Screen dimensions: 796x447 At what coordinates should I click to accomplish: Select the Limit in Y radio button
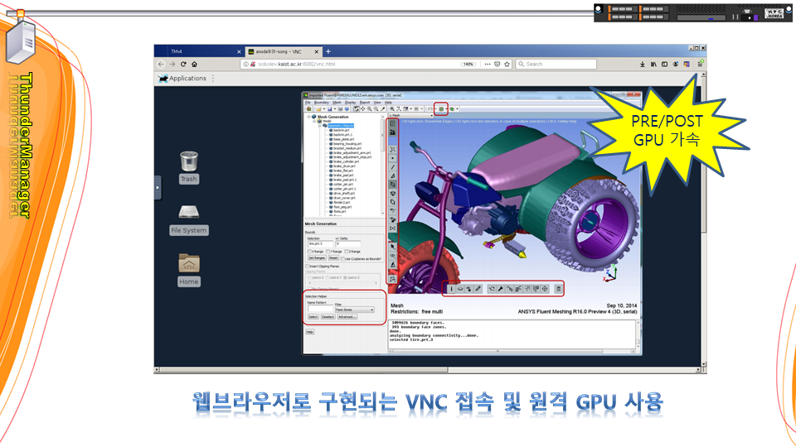[328, 278]
